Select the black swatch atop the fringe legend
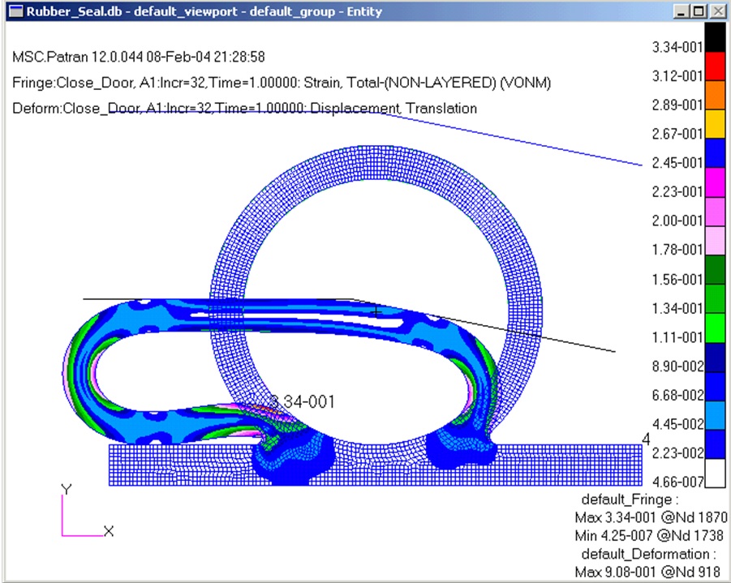The width and height of the screenshot is (731, 583). (x=714, y=37)
